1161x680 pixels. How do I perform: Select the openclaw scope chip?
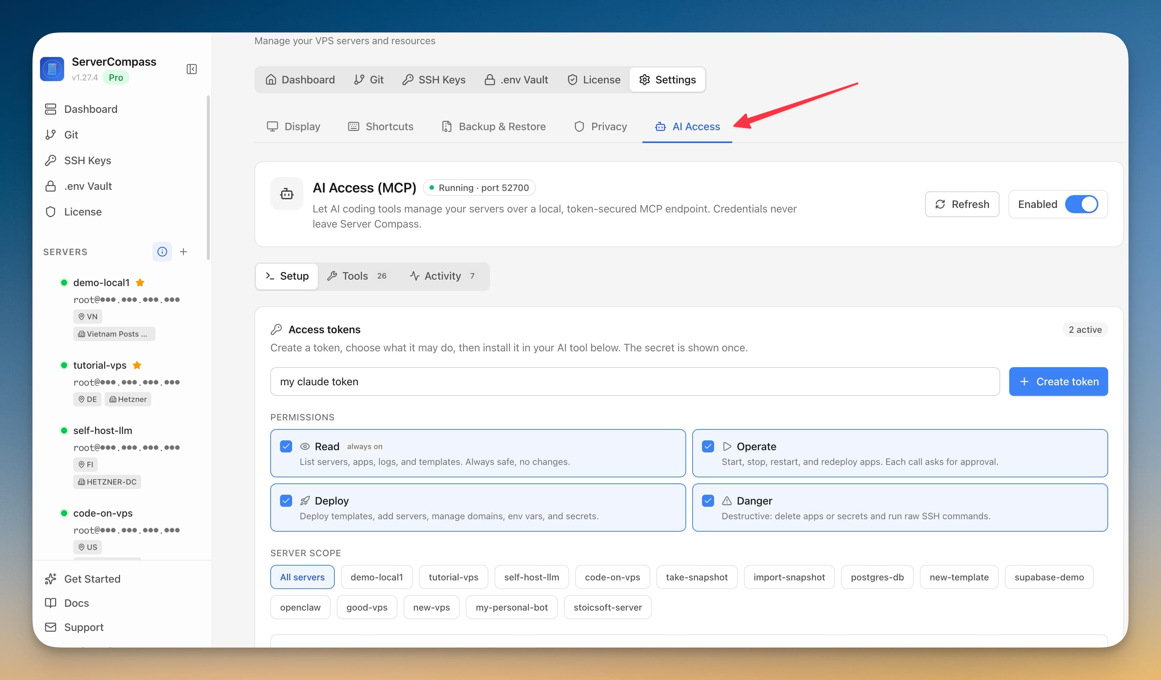(300, 608)
